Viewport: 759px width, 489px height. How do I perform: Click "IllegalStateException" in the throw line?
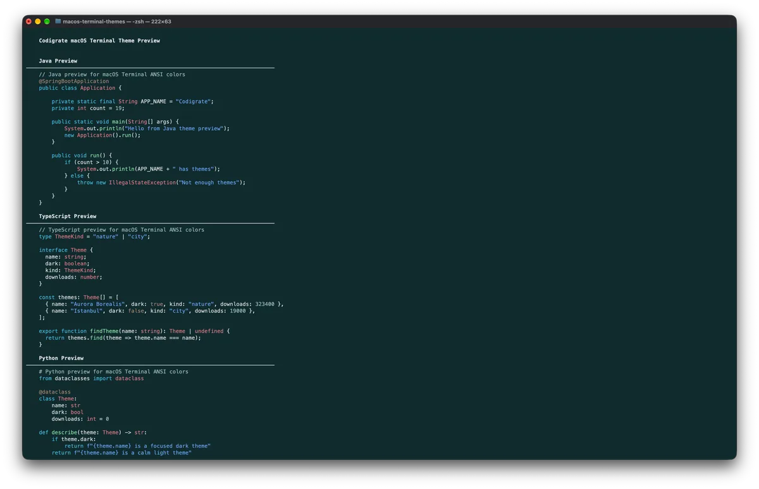pyautogui.click(x=142, y=183)
